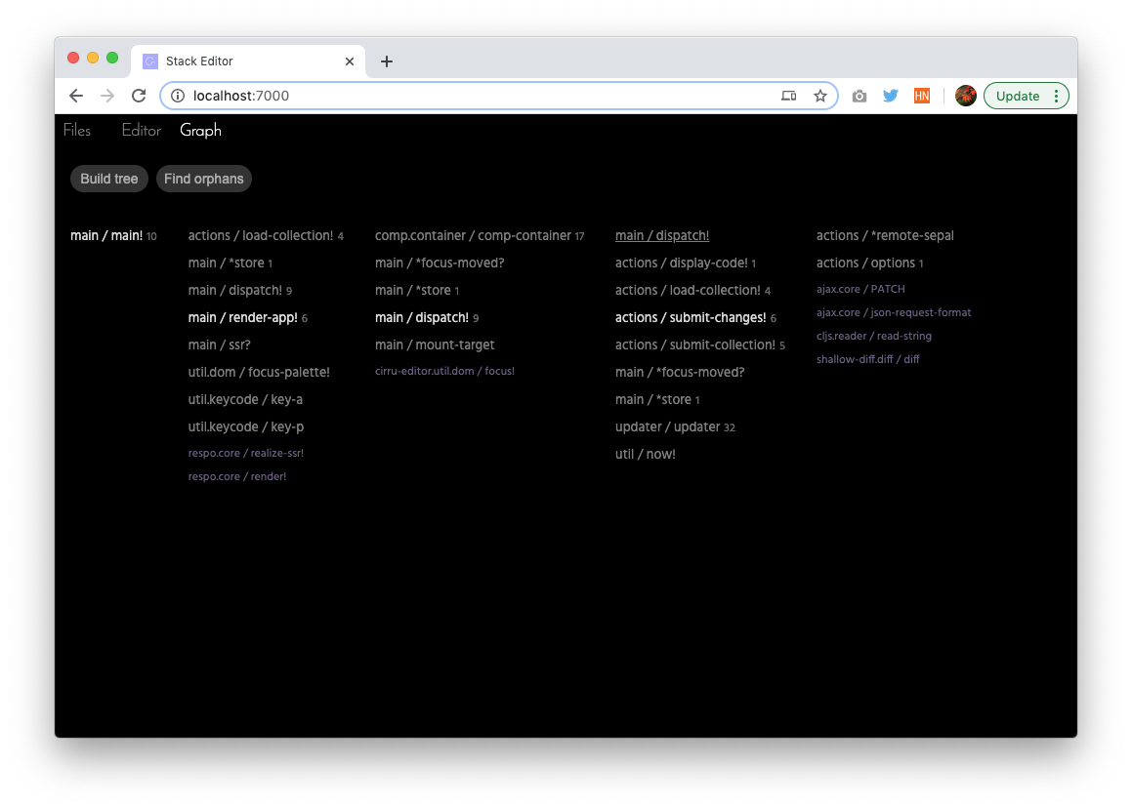Select util / now! node

click(x=646, y=455)
